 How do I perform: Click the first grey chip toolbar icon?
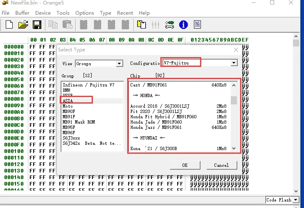click(x=83, y=25)
